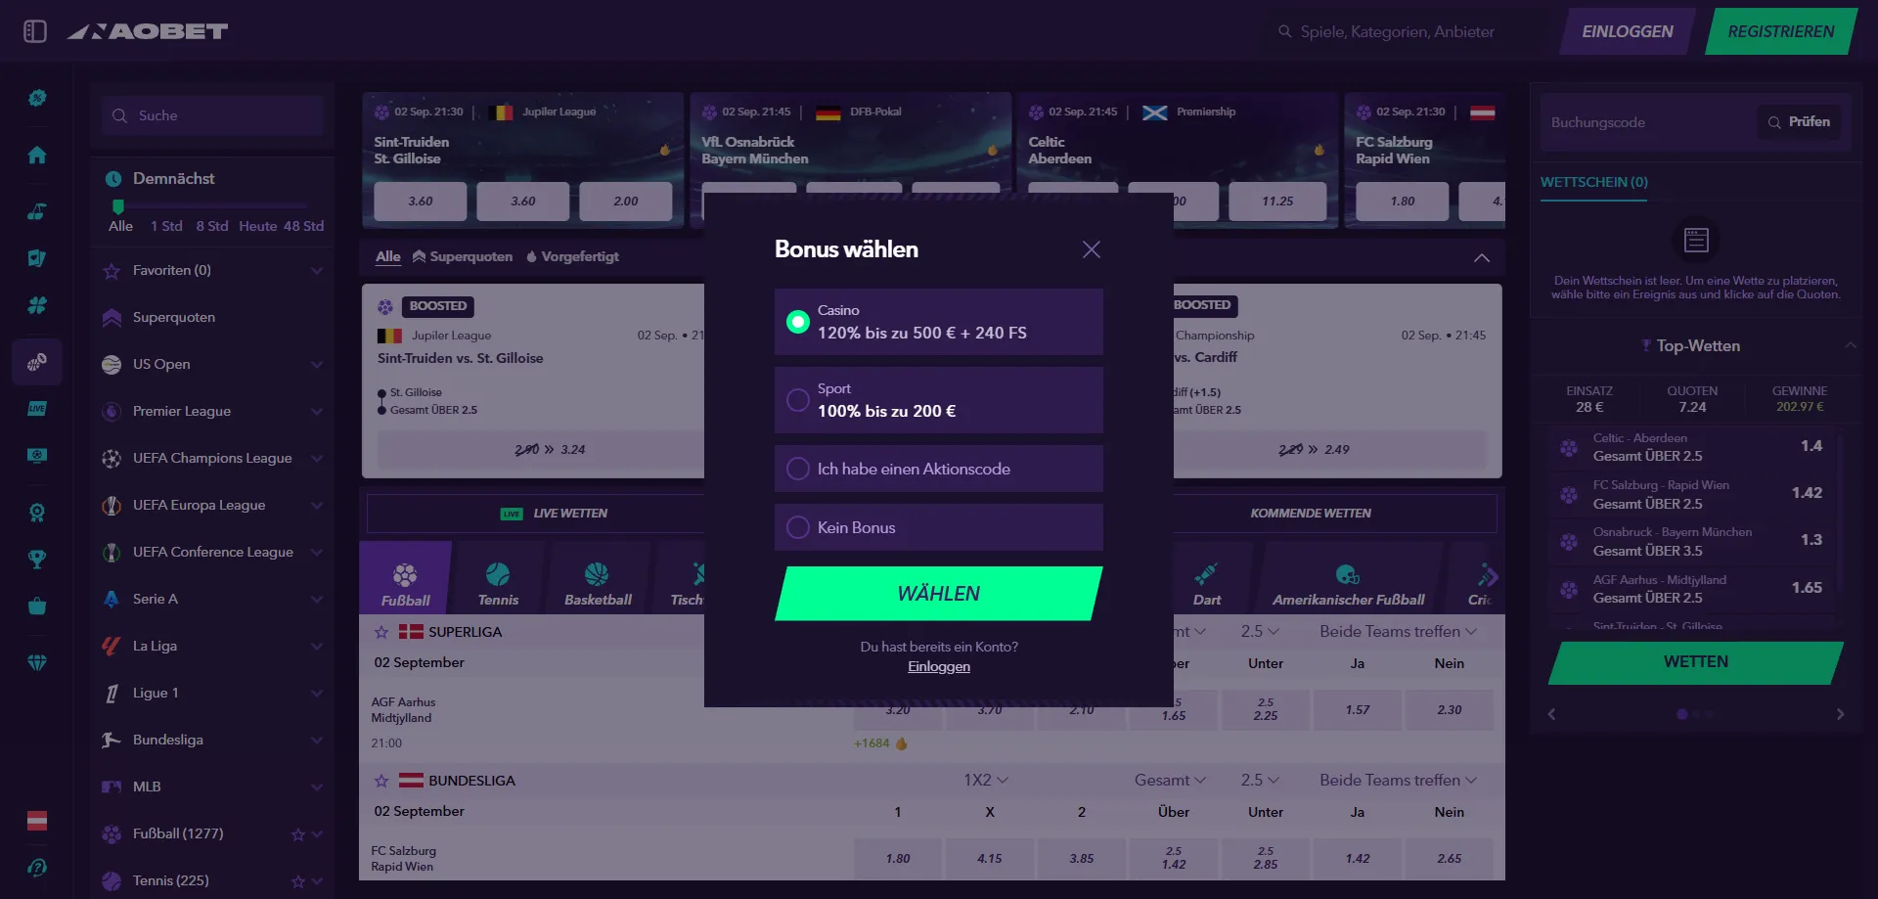Show next Top-Wetten slide with right arrow
1878x899 pixels.
pyautogui.click(x=1840, y=714)
